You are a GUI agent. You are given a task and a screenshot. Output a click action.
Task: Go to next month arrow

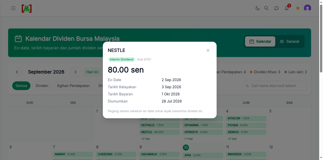[x=75, y=72]
